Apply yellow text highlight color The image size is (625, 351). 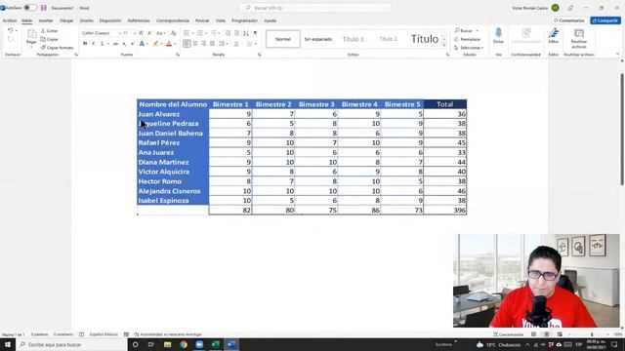point(155,44)
